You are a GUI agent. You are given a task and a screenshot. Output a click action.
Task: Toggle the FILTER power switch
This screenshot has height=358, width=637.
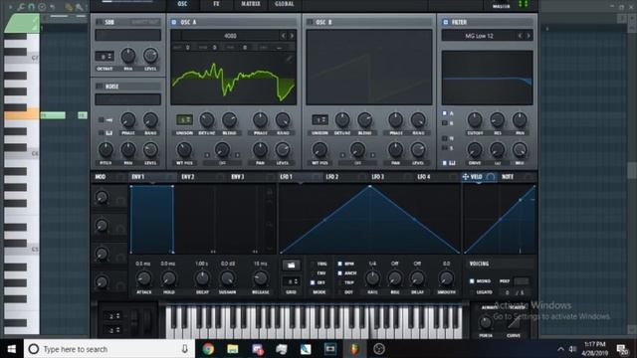pyautogui.click(x=446, y=22)
